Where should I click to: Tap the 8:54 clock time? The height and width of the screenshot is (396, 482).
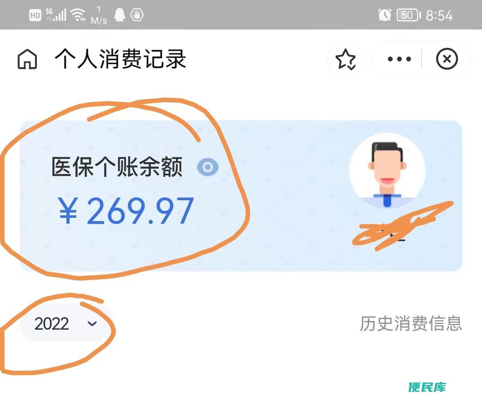[x=439, y=16]
